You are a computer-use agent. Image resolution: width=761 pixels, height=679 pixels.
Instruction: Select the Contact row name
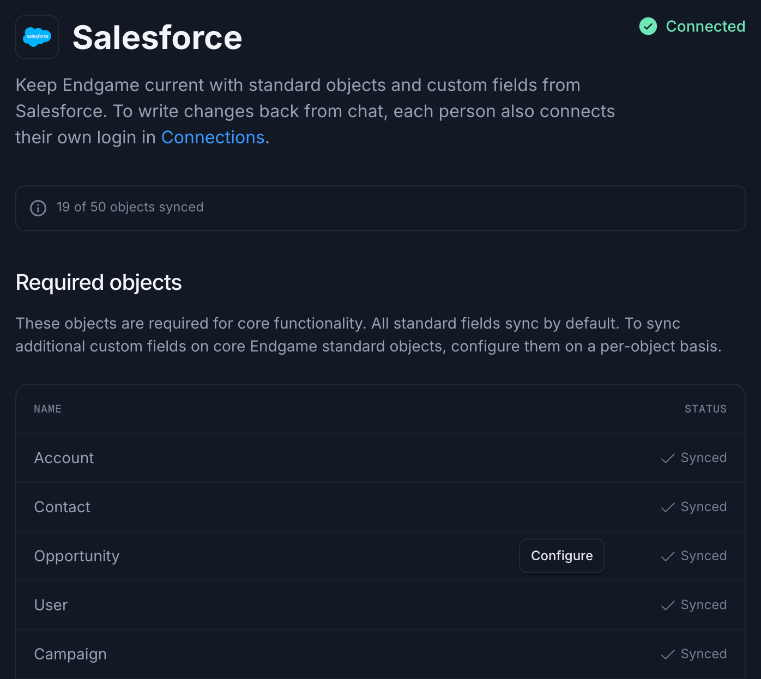(62, 507)
